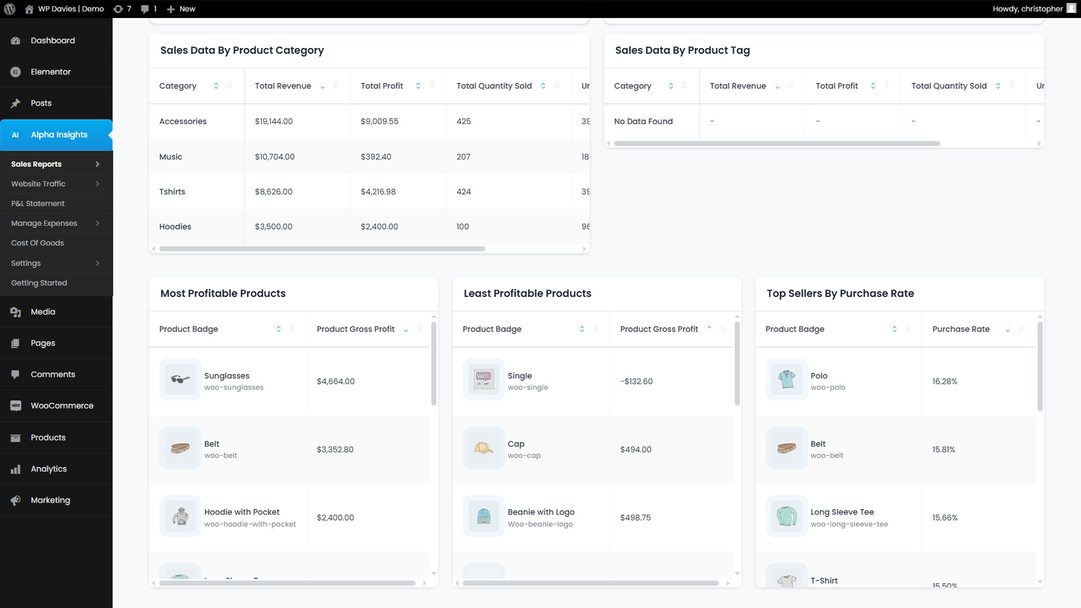1081x608 pixels.
Task: Expand the Sales Reports submenu
Action: (x=97, y=164)
